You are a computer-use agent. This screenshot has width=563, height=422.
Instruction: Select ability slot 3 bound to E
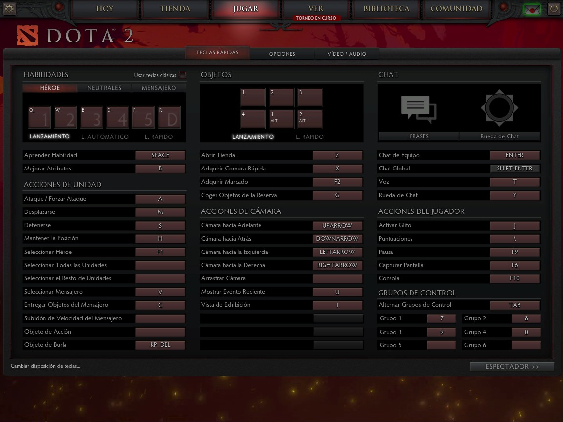(x=91, y=117)
